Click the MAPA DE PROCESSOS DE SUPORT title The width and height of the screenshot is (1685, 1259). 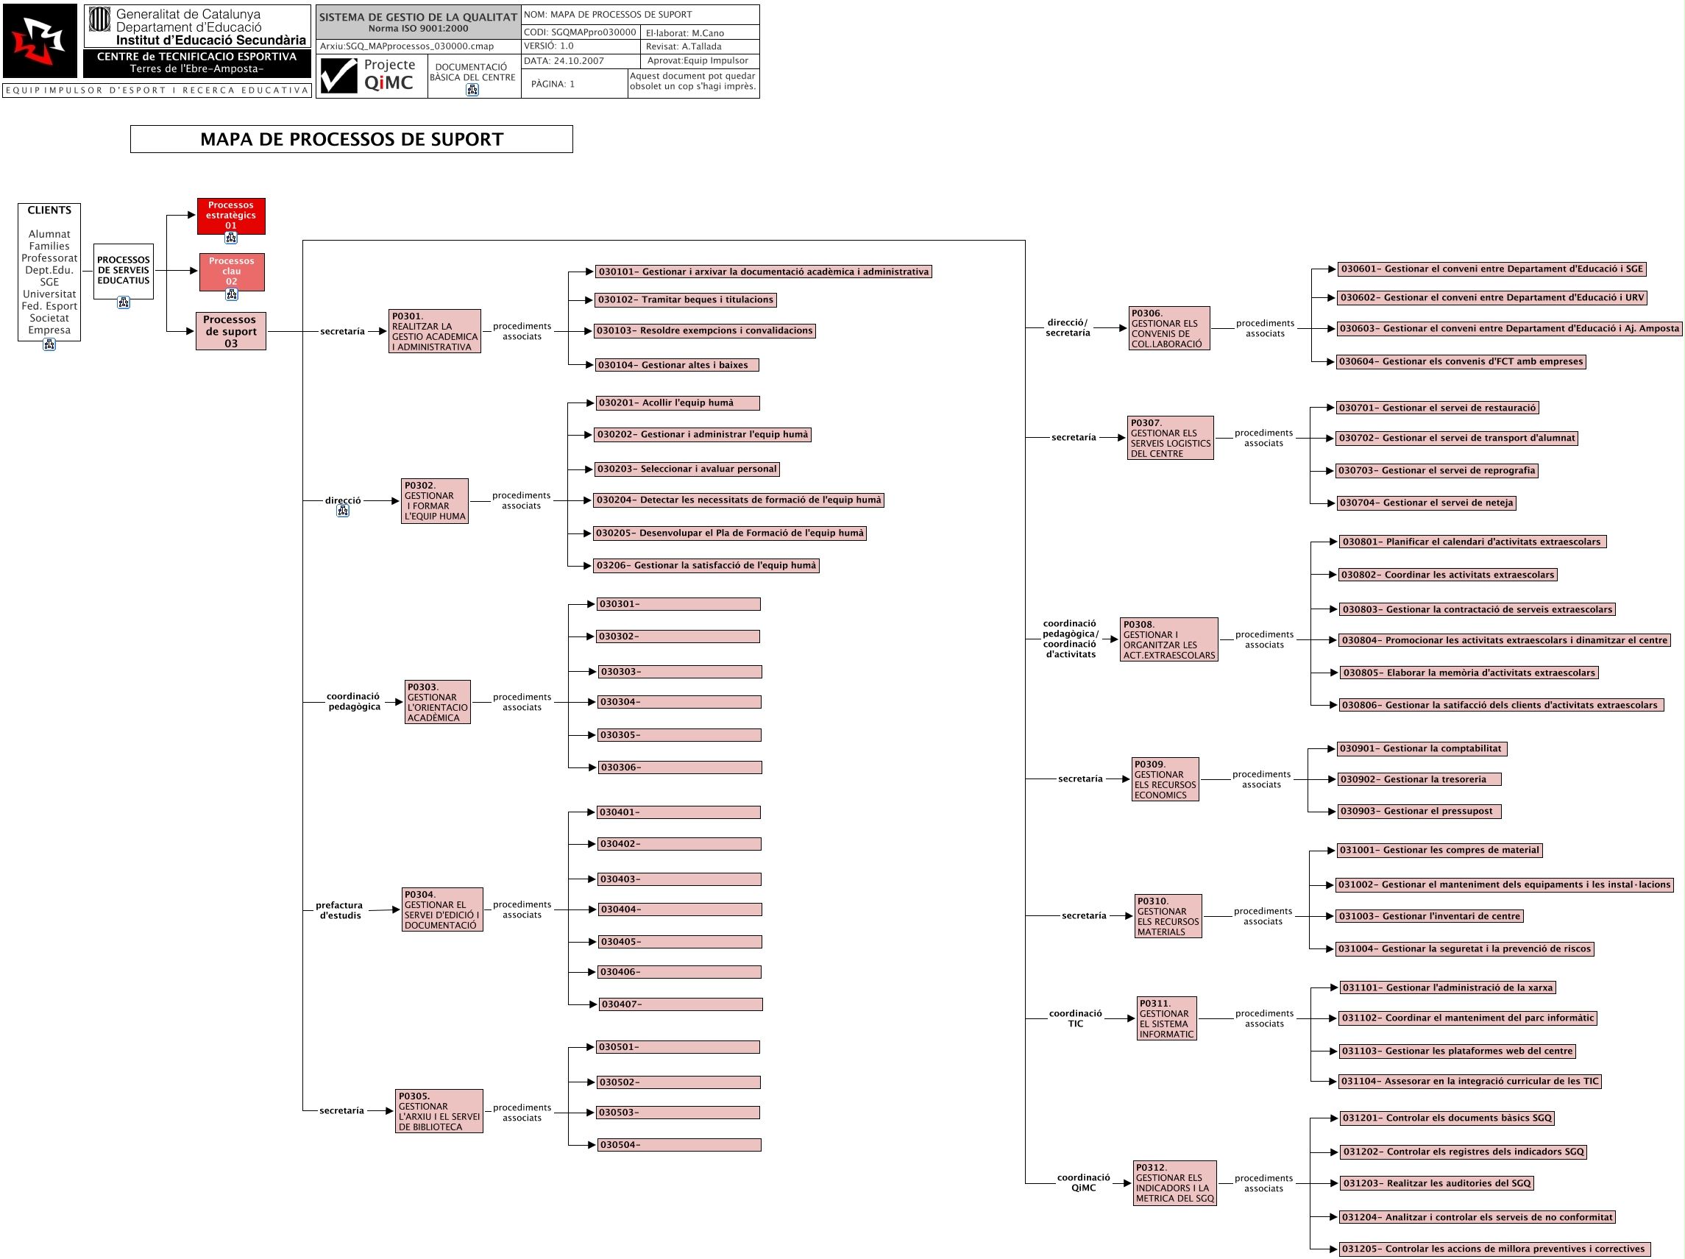(x=351, y=139)
